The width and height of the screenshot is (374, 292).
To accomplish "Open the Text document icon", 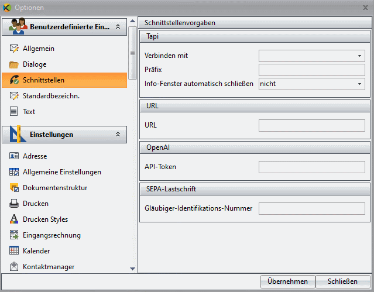I will click(x=14, y=111).
